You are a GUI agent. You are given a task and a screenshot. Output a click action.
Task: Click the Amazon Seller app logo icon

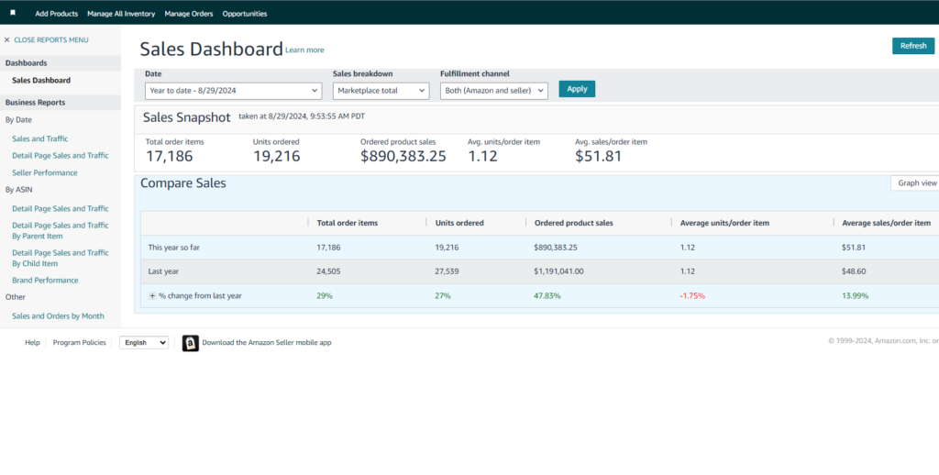(x=191, y=343)
